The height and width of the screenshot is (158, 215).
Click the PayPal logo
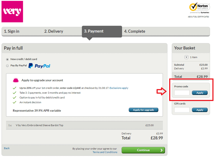click(39, 66)
